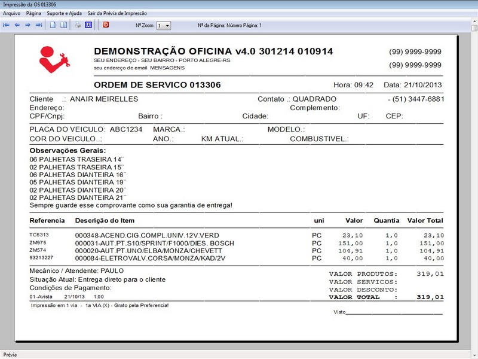The image size is (478, 359).
Task: Click the printer icon
Action: pyautogui.click(x=78, y=25)
